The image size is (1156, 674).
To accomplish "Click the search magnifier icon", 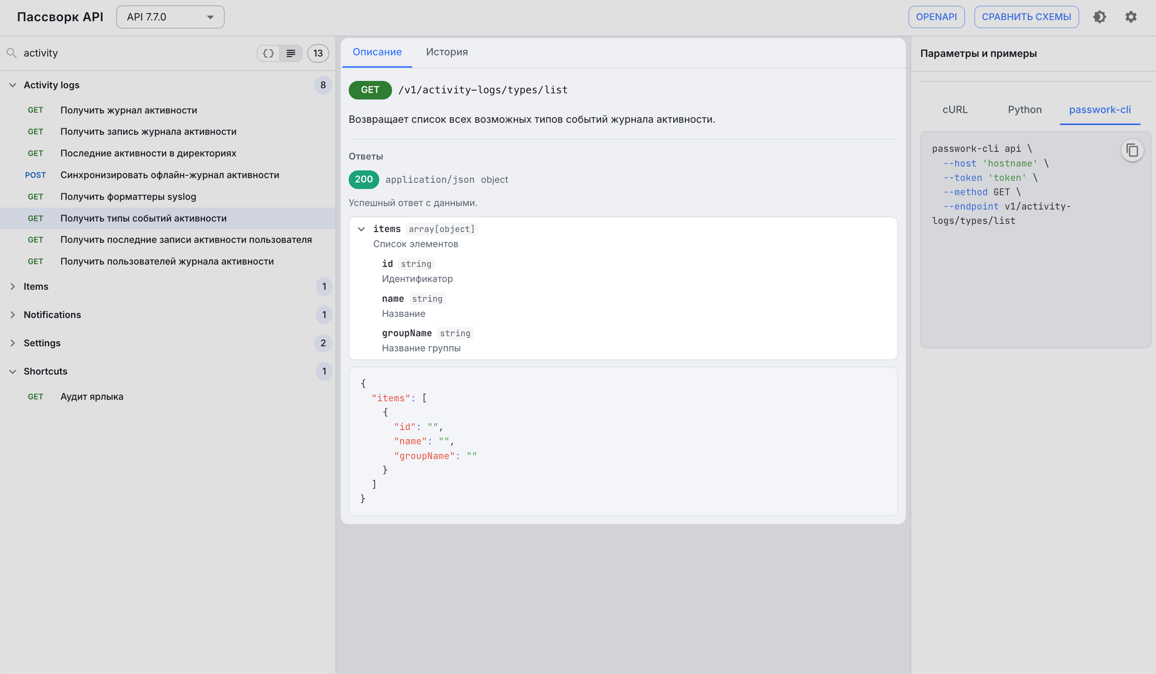I will [x=12, y=53].
